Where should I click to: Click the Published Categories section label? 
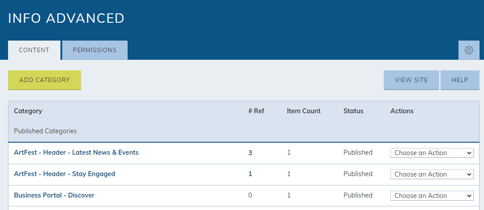pos(45,131)
